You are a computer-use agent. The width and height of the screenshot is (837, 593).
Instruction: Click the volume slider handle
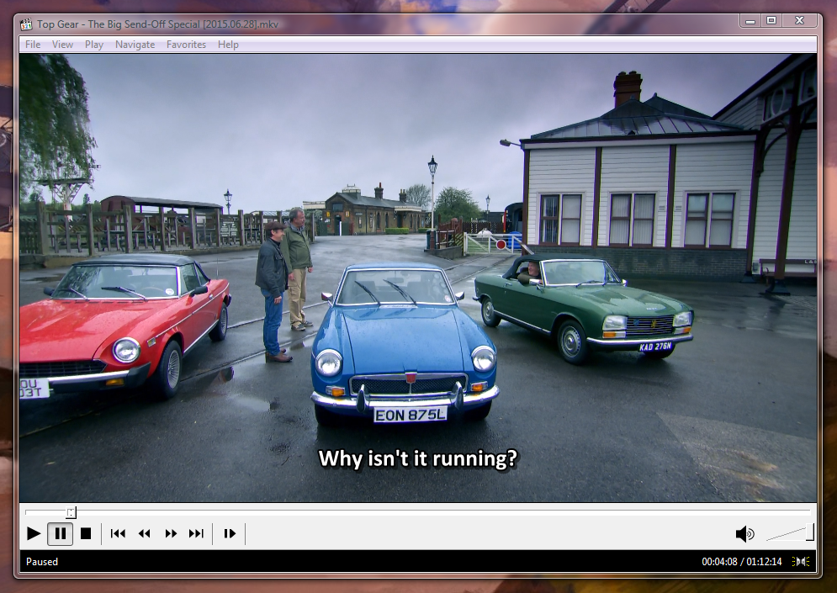tap(810, 532)
